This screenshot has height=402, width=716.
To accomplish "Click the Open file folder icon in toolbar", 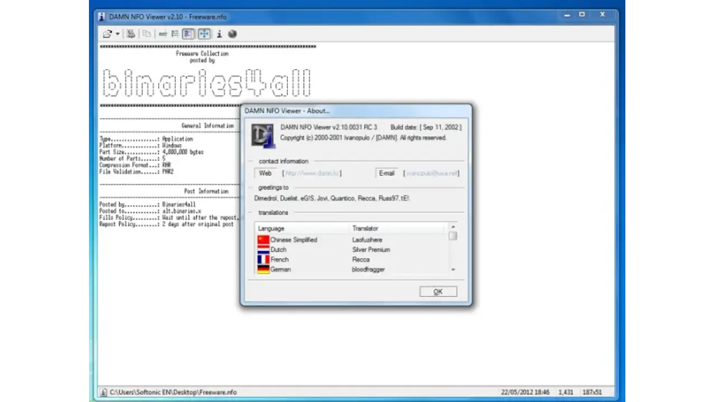I will [x=107, y=34].
